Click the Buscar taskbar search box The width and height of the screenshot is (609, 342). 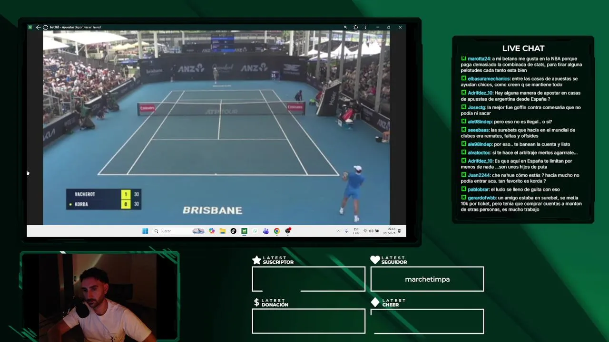point(179,231)
